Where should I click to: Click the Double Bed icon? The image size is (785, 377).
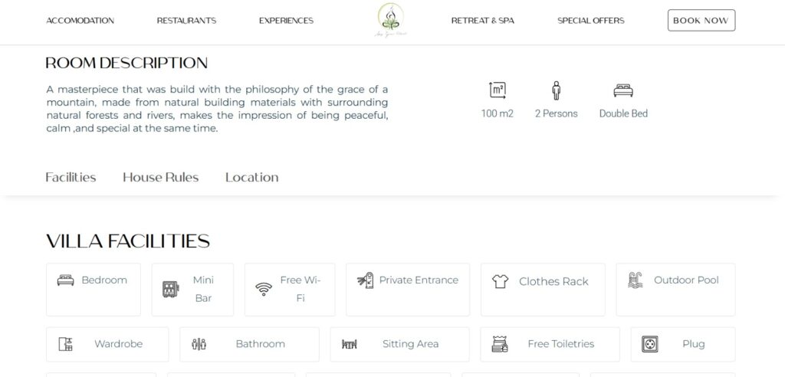623,90
